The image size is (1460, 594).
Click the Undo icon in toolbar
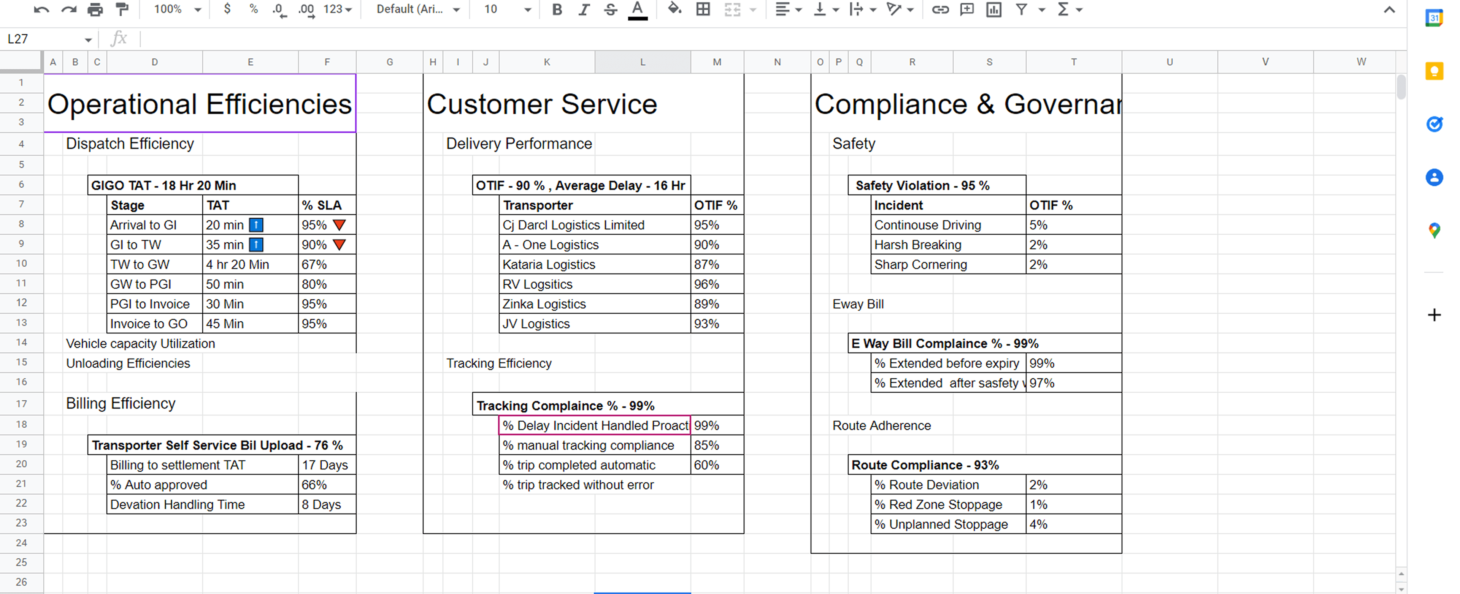click(x=41, y=9)
